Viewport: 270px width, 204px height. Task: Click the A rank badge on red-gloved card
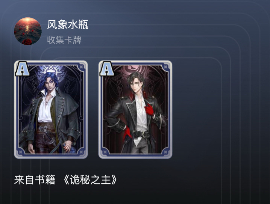click(x=107, y=69)
